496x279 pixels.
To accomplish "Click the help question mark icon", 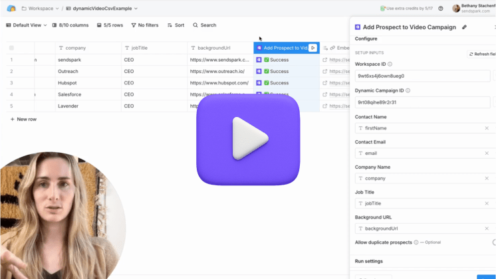I will coord(441,9).
